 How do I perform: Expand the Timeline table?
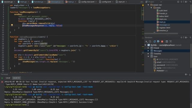[148, 54]
